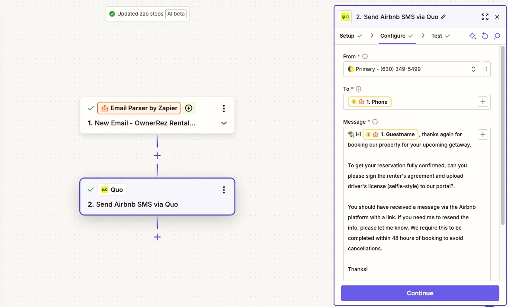Switch to the Configure tab
The width and height of the screenshot is (508, 307).
tap(397, 35)
